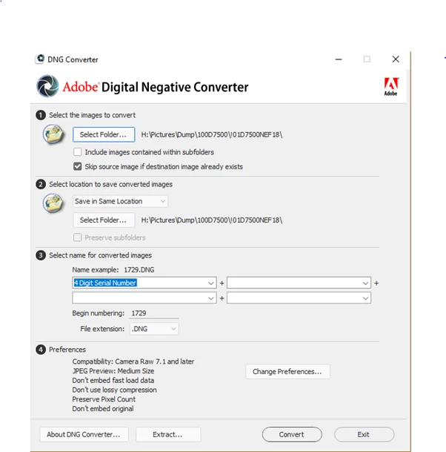Click the save location folder icon

pos(53,203)
